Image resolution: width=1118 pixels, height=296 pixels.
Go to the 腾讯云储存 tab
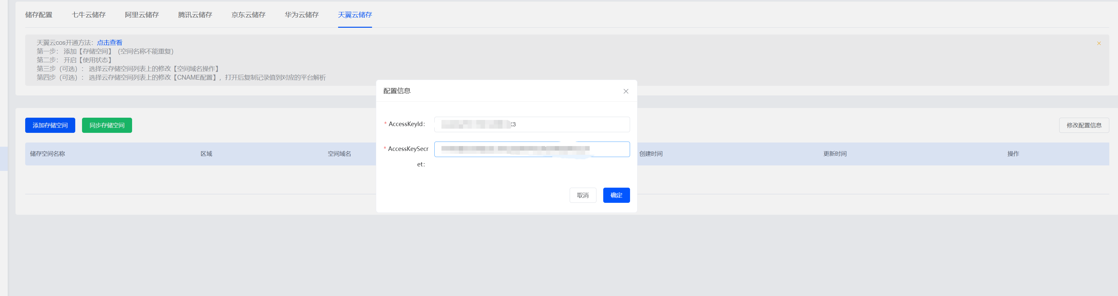coord(195,15)
